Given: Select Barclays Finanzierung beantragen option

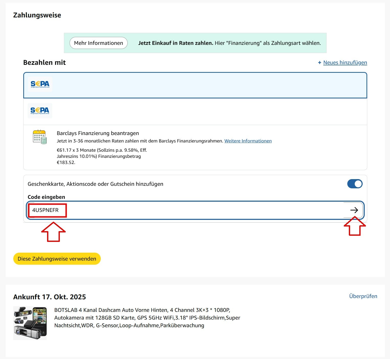Looking at the screenshot, I should coord(98,133).
